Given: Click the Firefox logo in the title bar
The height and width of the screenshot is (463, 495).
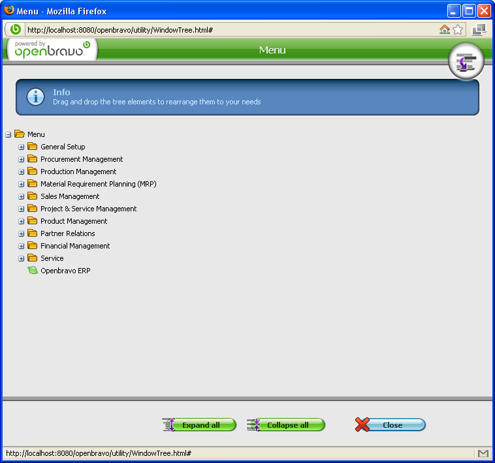Looking at the screenshot, I should tap(9, 10).
